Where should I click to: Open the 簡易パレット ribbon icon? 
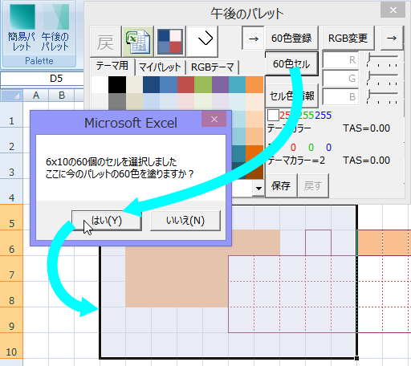(22, 28)
